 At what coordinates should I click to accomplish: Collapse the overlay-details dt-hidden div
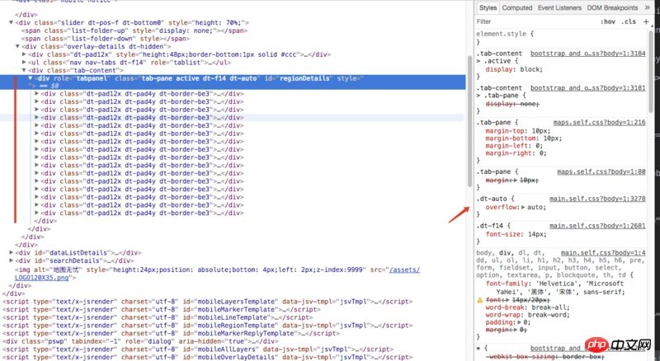tap(17, 47)
